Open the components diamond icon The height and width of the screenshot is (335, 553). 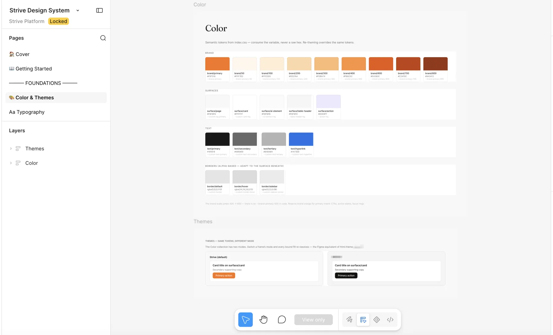click(x=377, y=320)
